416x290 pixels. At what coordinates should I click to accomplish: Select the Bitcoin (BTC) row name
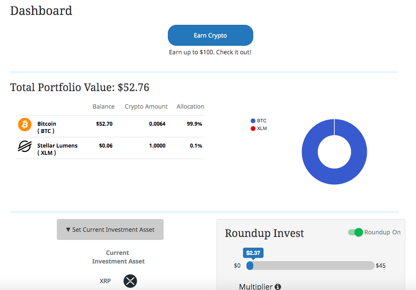[47, 127]
